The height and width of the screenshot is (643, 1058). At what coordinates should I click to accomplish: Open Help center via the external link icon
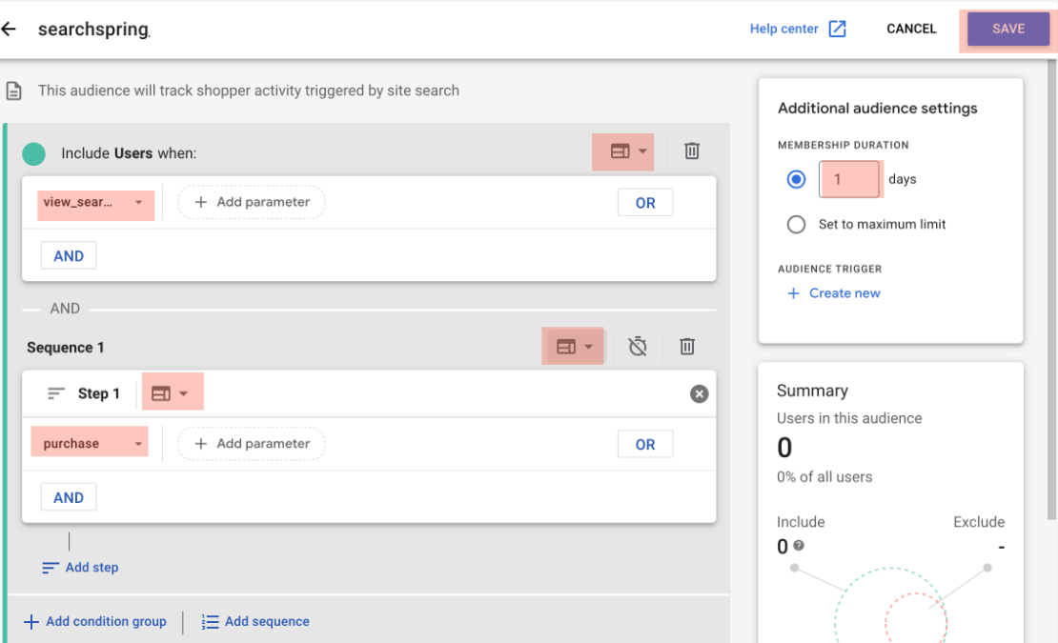coord(837,29)
